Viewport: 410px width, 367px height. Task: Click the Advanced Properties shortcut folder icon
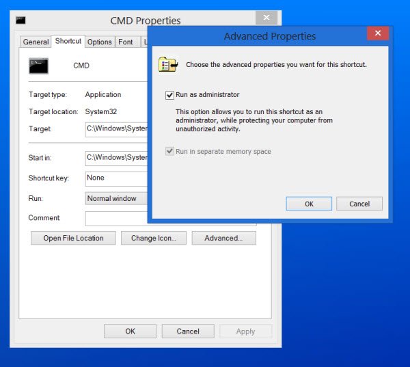tap(168, 64)
